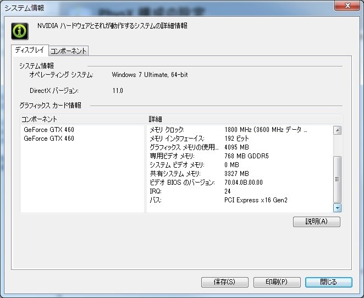This screenshot has width=364, height=298.
Task: Click the 印刷(P) button
Action: pyautogui.click(x=277, y=282)
